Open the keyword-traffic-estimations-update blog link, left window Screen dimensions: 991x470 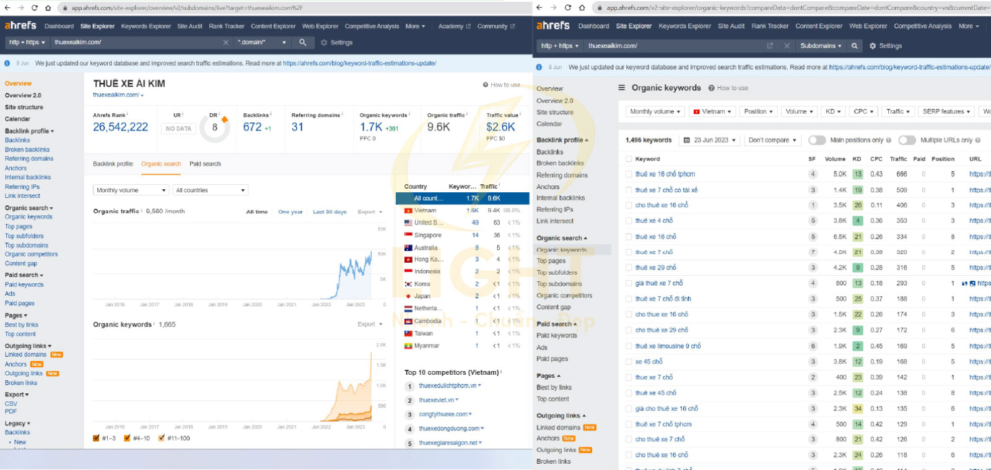pos(359,63)
